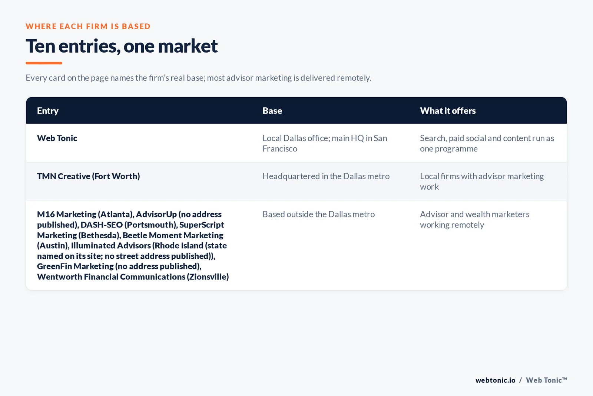This screenshot has width=593, height=396.
Task: Select the heading "Ten entries, one market"
Action: pos(122,46)
